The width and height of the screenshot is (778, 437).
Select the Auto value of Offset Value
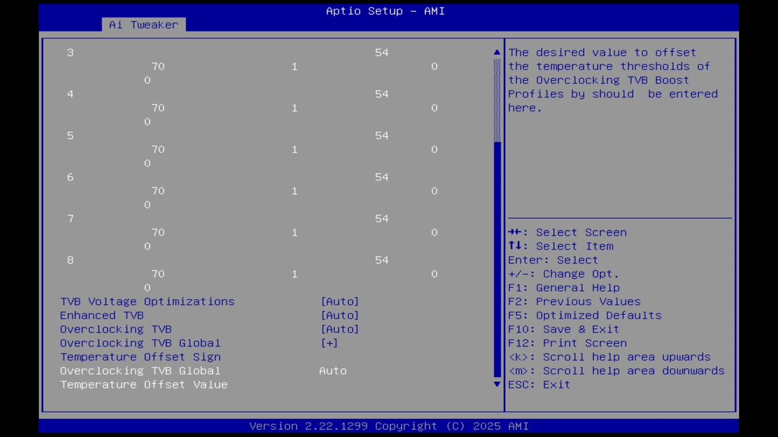click(332, 370)
